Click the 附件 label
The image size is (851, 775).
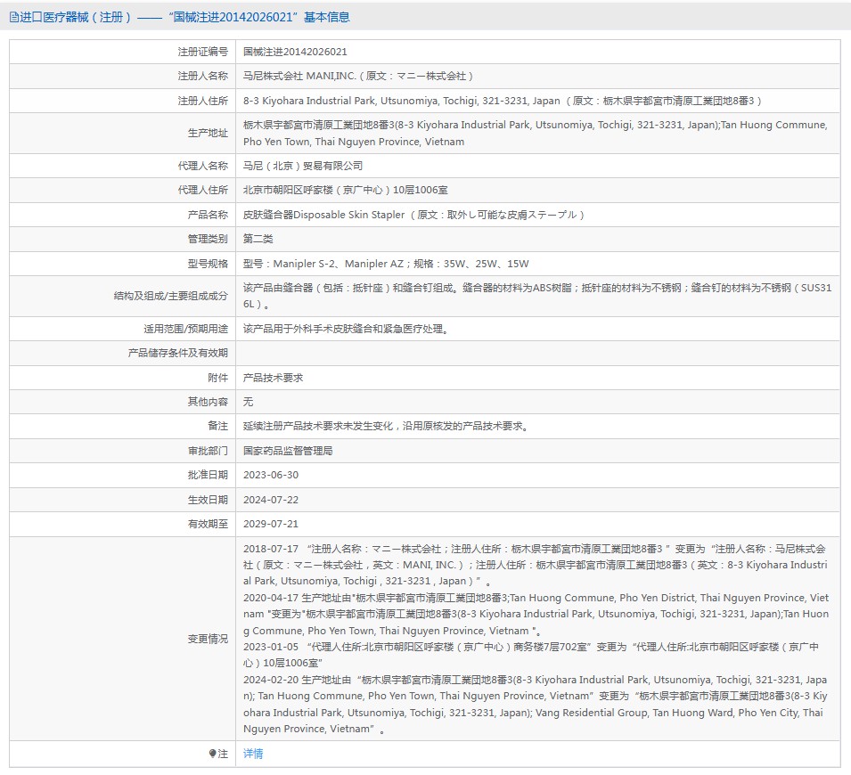click(218, 378)
